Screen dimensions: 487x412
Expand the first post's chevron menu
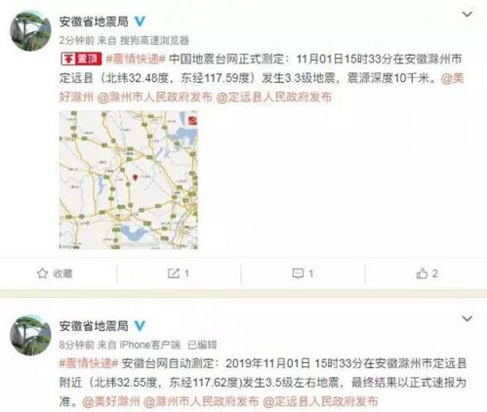point(467,15)
